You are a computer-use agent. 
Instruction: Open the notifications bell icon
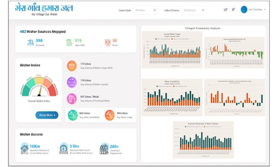(233, 10)
